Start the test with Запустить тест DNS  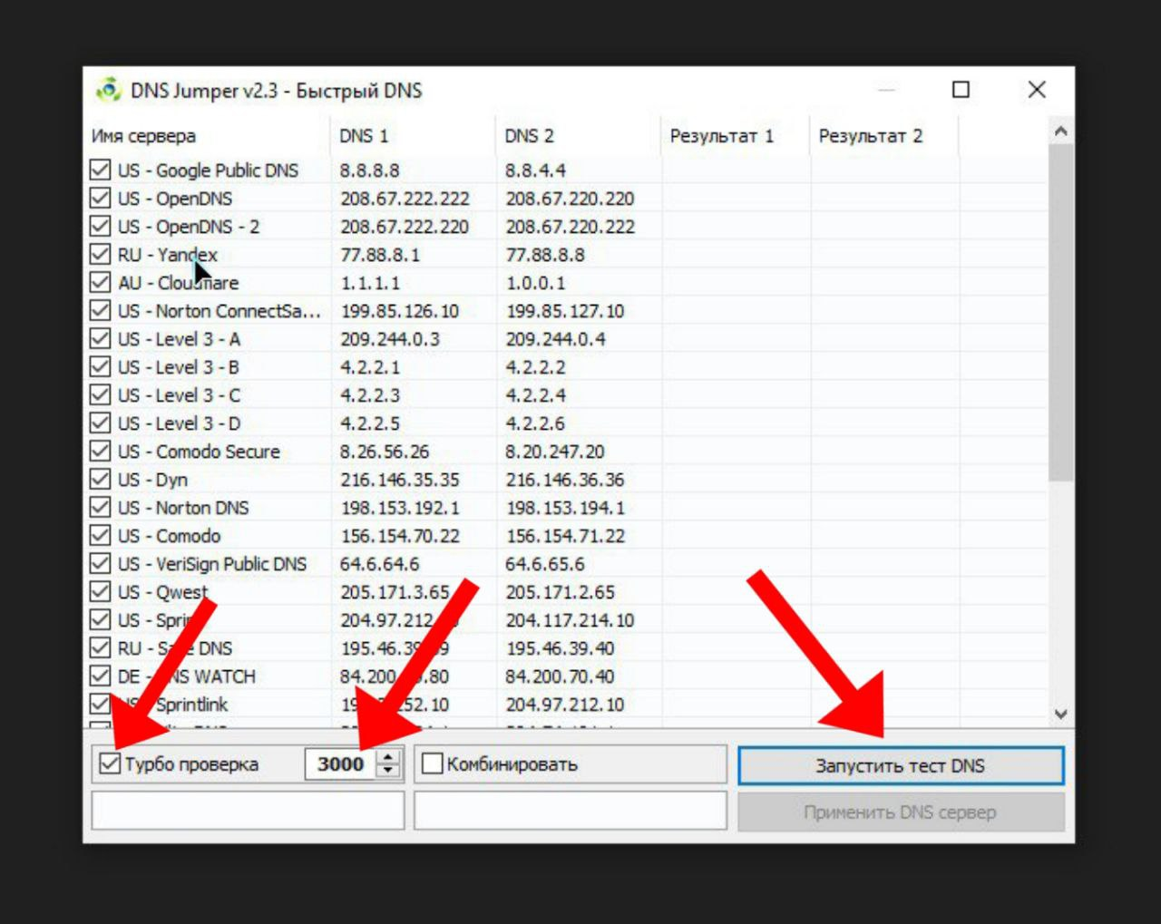pyautogui.click(x=900, y=765)
